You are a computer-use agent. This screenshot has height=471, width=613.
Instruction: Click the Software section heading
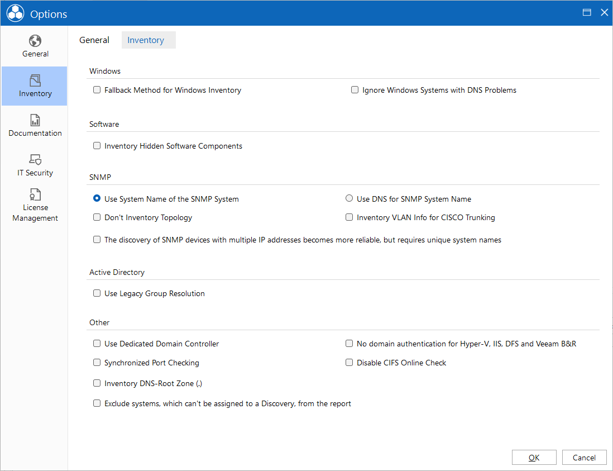point(104,125)
